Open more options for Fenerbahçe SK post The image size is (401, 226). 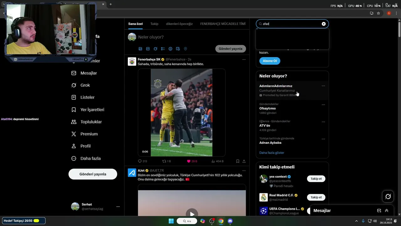coord(244,59)
